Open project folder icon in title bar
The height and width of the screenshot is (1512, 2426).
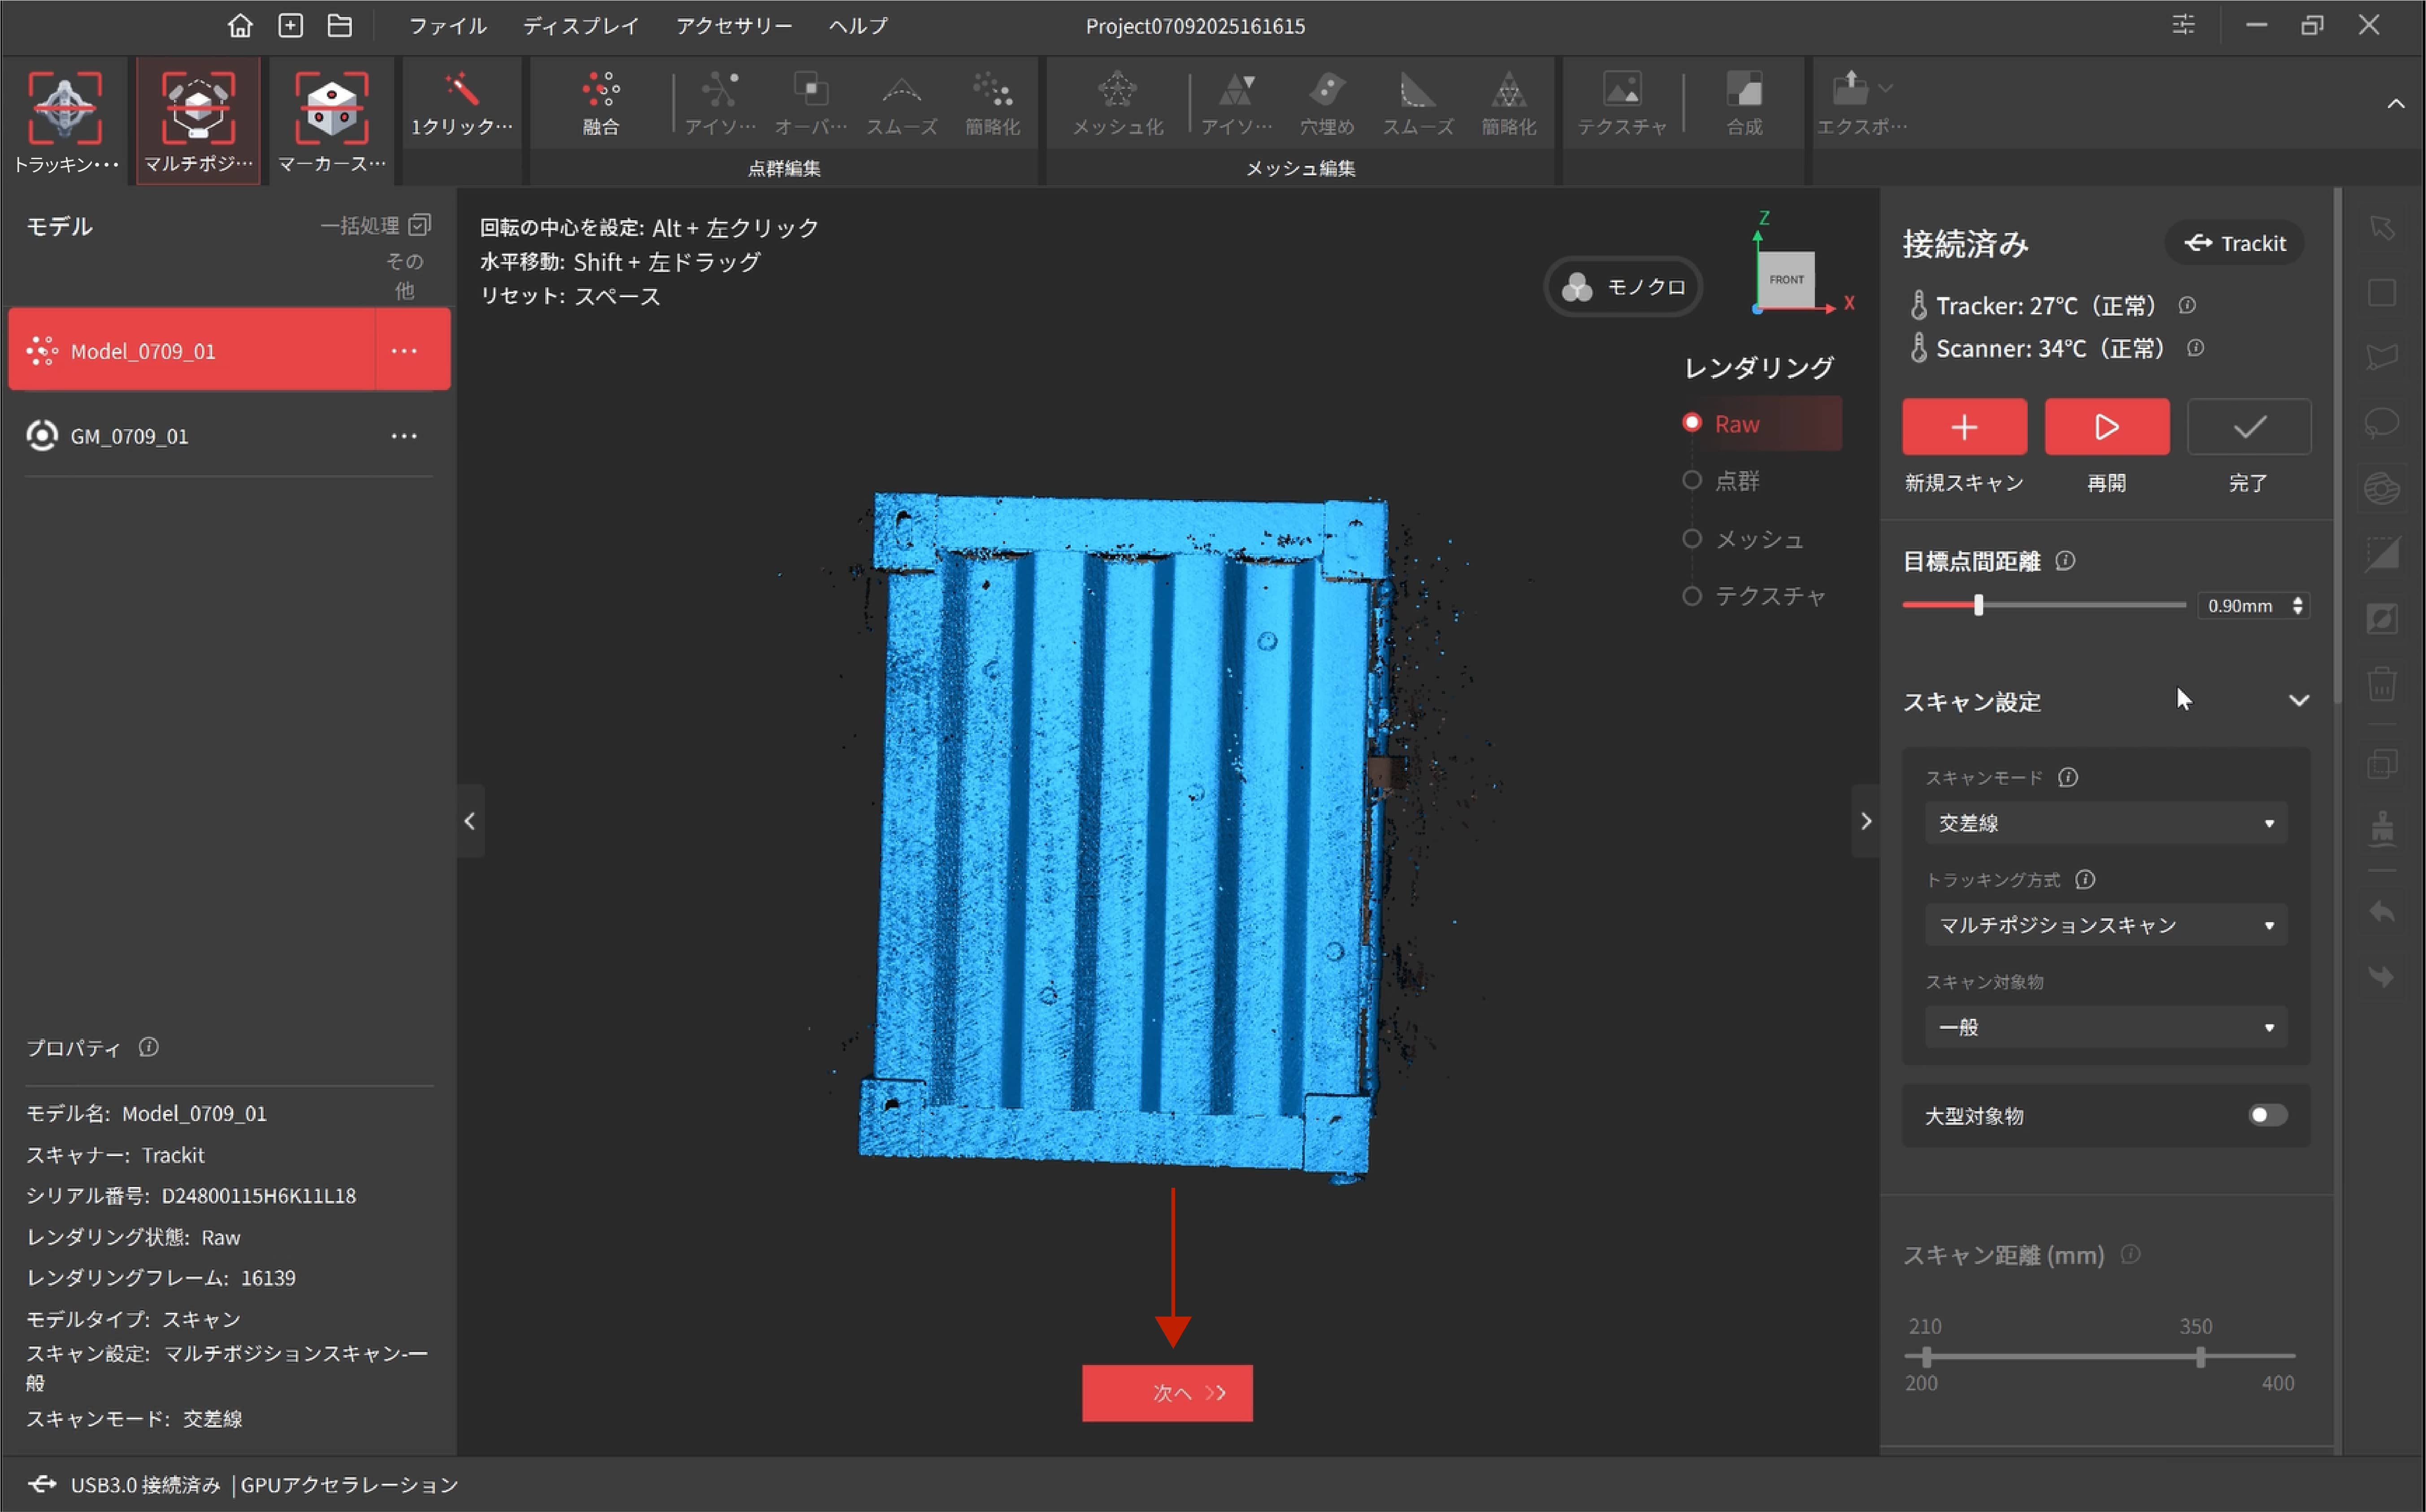340,25
